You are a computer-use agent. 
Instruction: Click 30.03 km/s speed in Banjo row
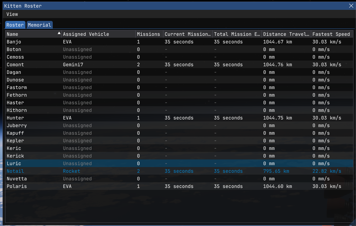coord(327,42)
